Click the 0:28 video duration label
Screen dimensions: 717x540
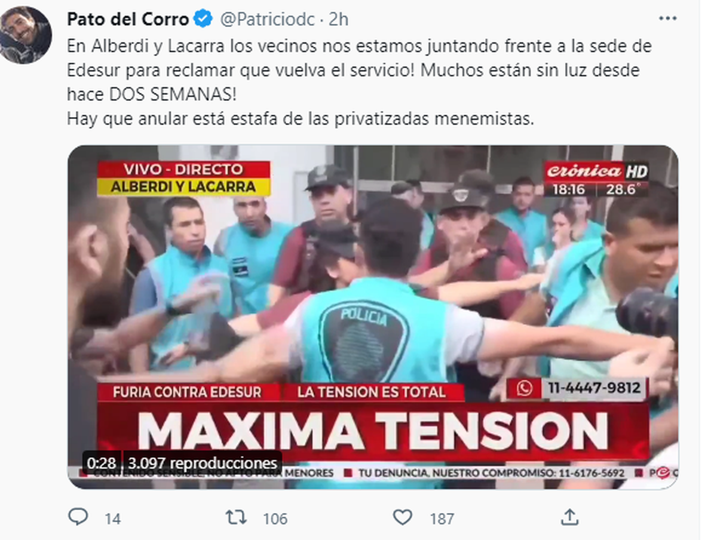pos(101,463)
